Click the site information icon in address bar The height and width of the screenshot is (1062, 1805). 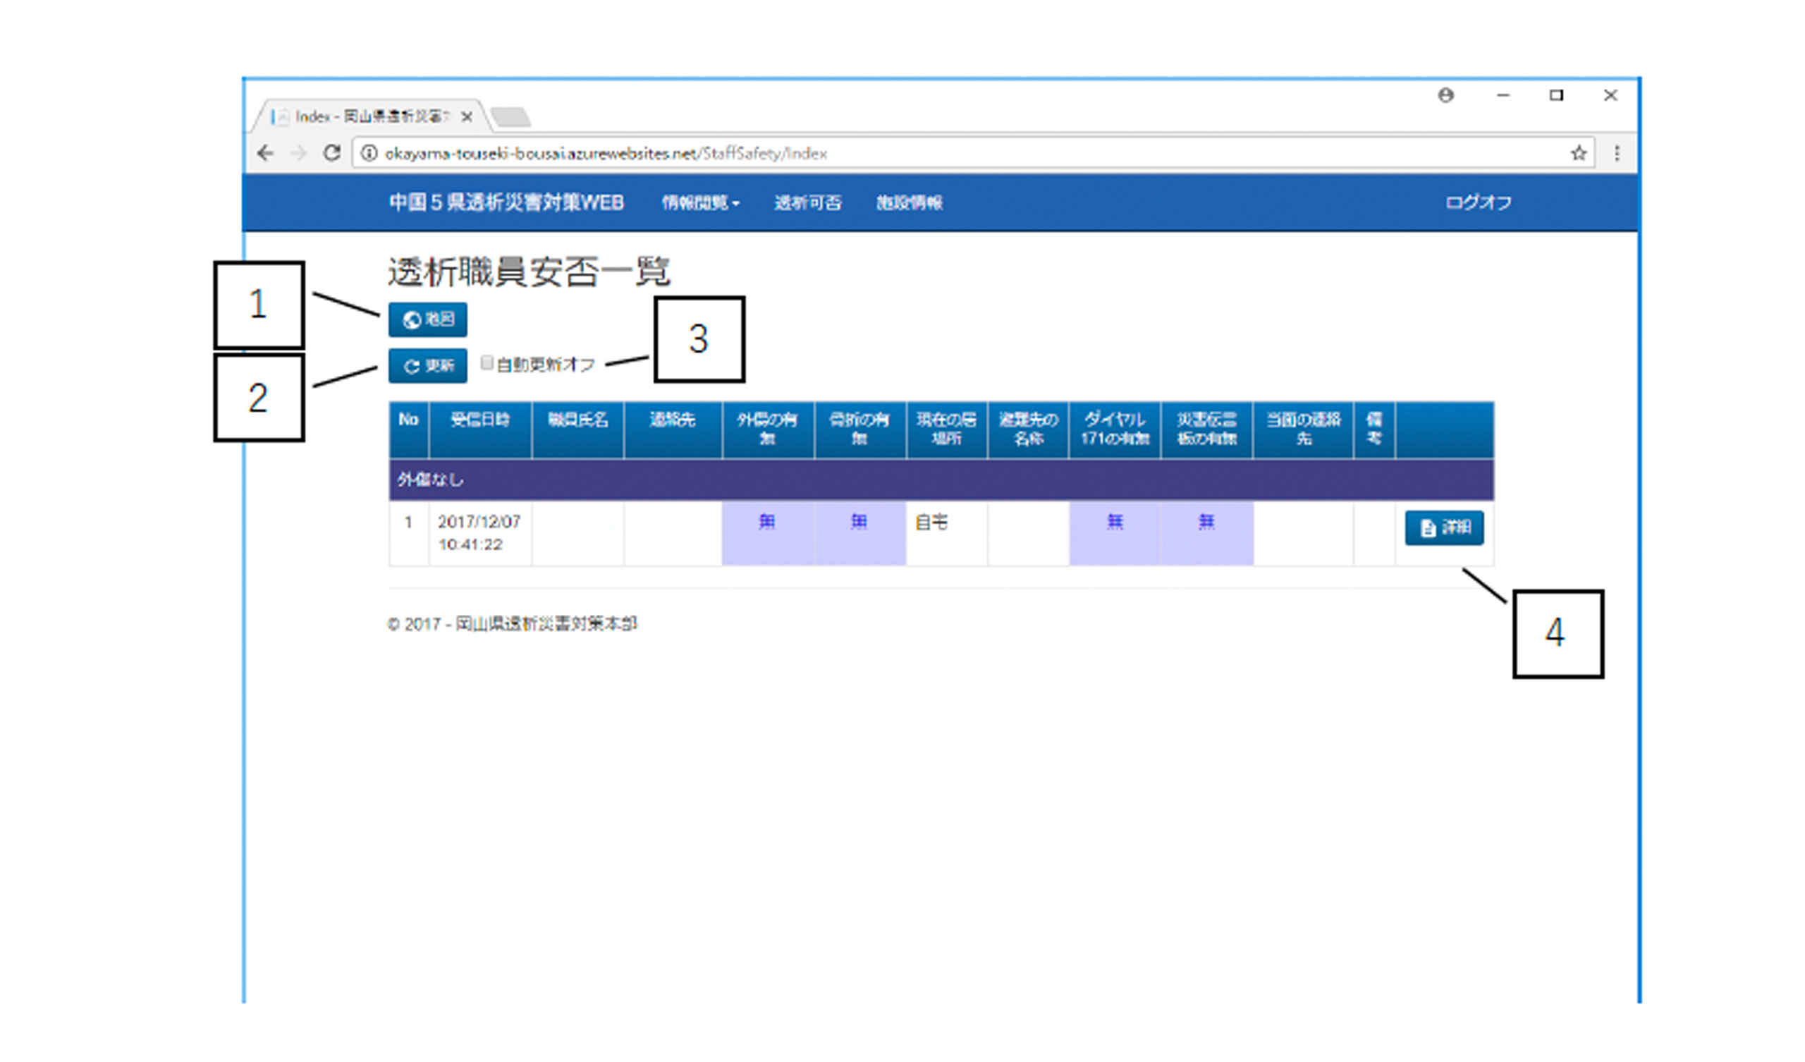click(369, 153)
